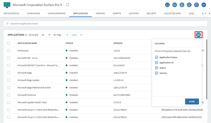Go to the next page with the arrow
Screen dimensions: 211x123
point(81,35)
